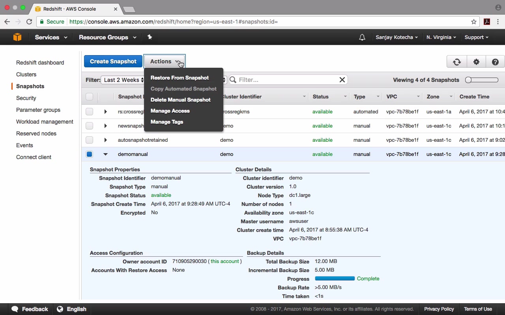505x315 pixels.
Task: Open Security in the sidebar
Action: 26,98
